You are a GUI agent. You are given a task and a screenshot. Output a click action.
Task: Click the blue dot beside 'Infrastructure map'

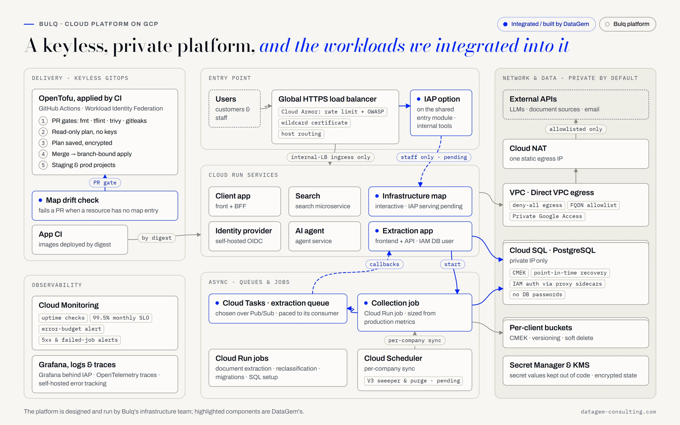pyautogui.click(x=377, y=196)
